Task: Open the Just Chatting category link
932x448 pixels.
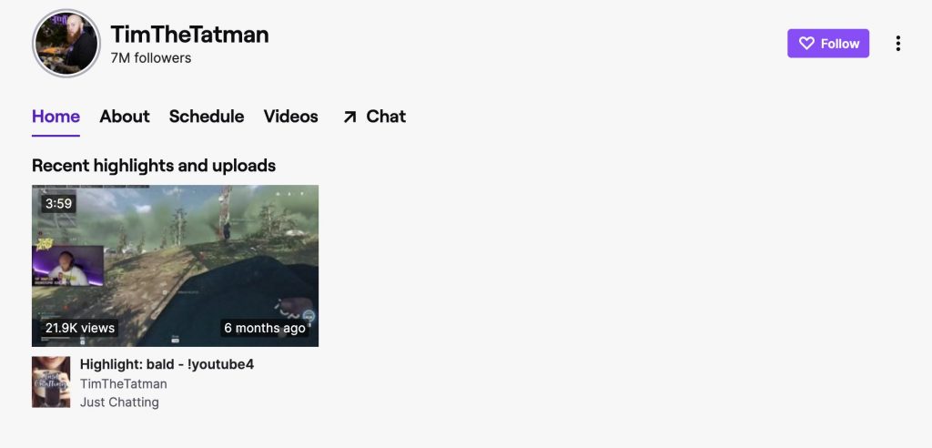Action: pos(119,402)
